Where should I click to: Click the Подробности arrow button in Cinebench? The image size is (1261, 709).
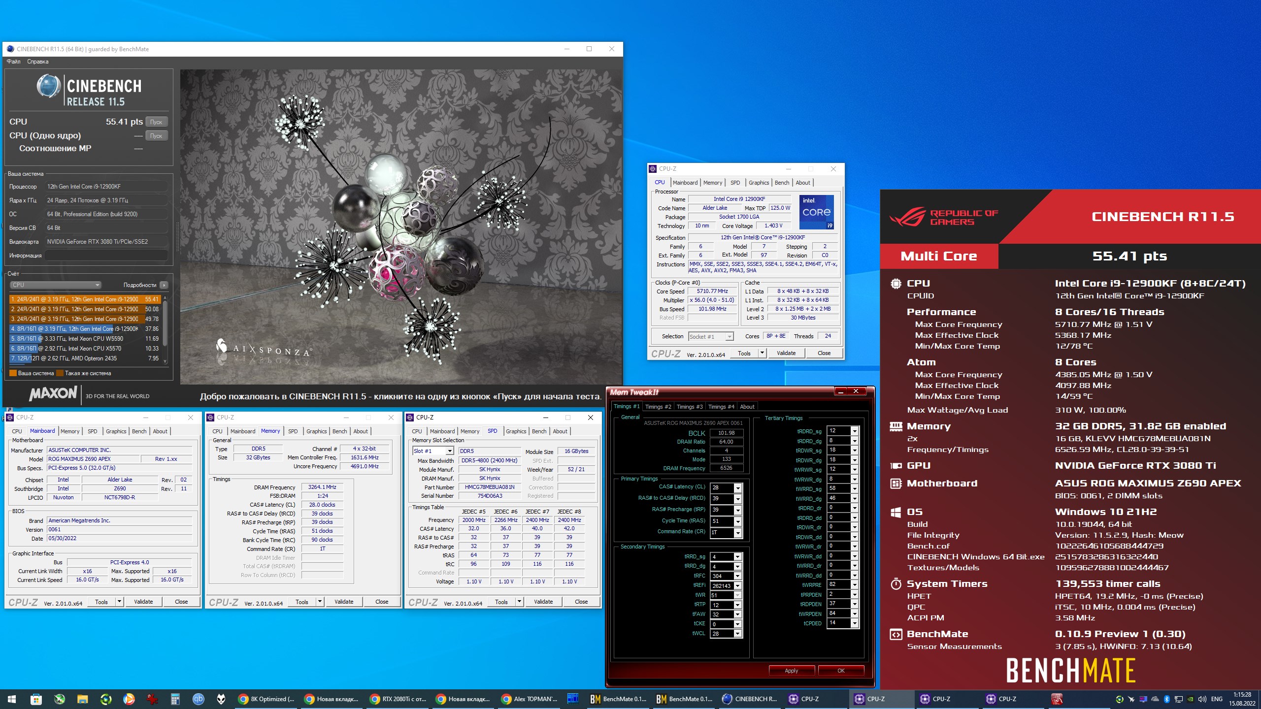(164, 285)
